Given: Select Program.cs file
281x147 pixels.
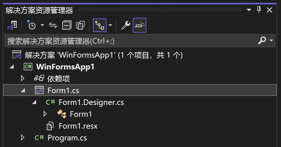Looking at the screenshot, I should tap(67, 138).
